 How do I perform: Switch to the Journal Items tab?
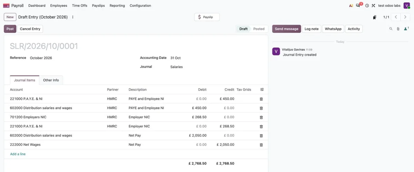24,80
